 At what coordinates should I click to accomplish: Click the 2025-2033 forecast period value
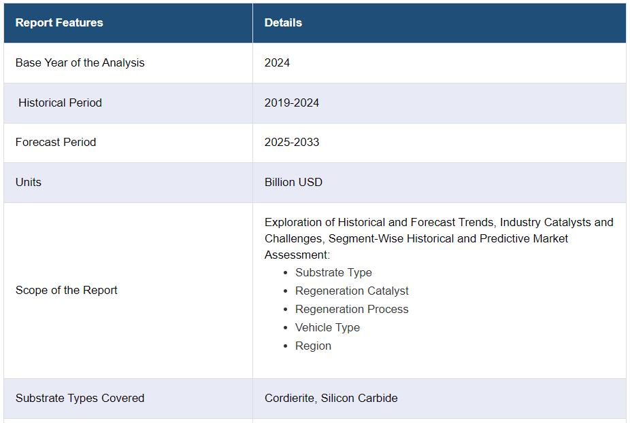click(291, 142)
